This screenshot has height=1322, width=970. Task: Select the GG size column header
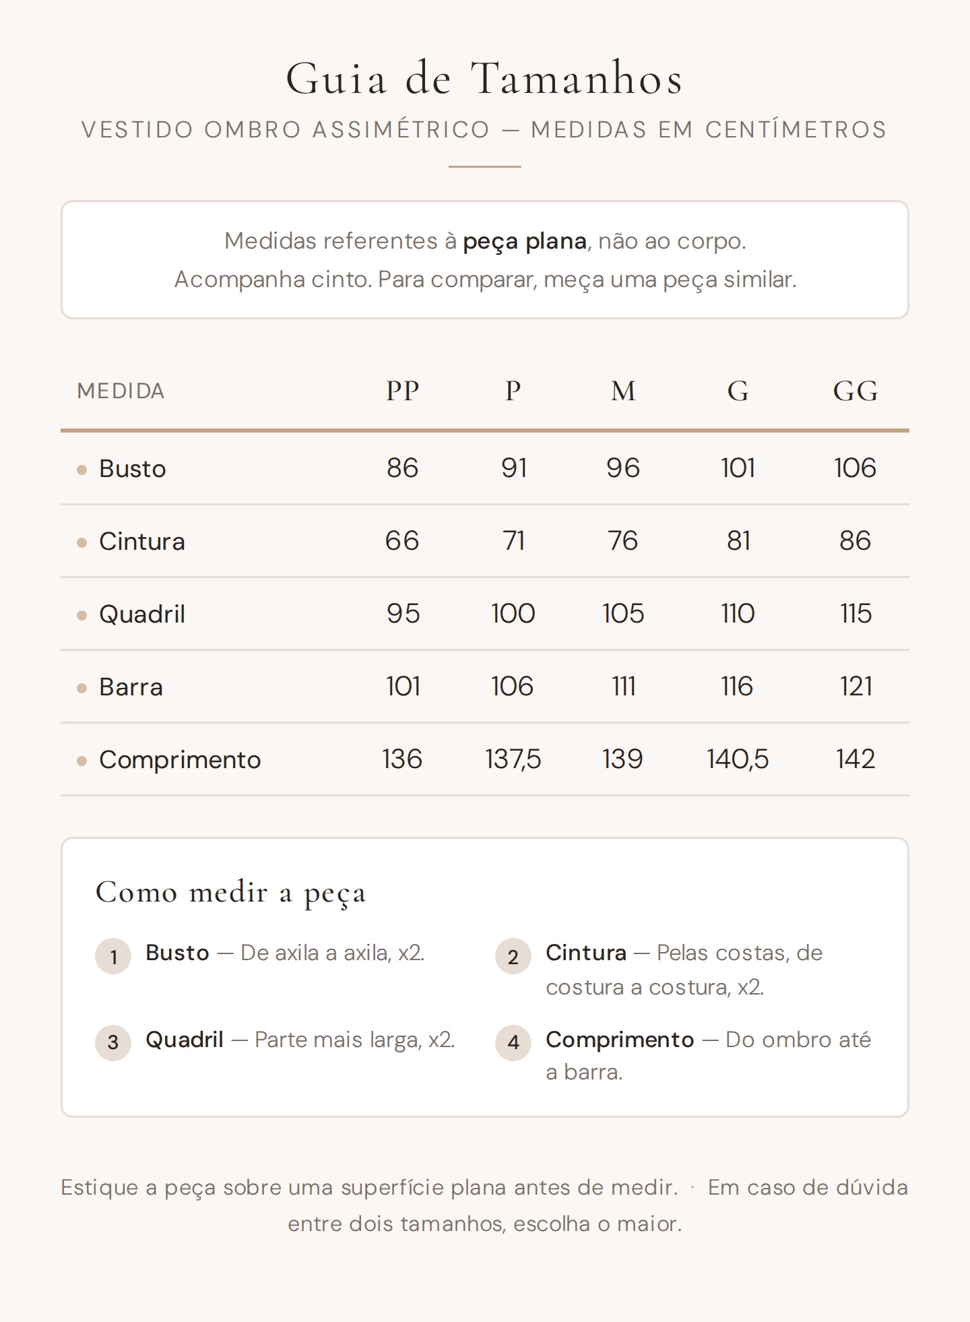tap(855, 391)
